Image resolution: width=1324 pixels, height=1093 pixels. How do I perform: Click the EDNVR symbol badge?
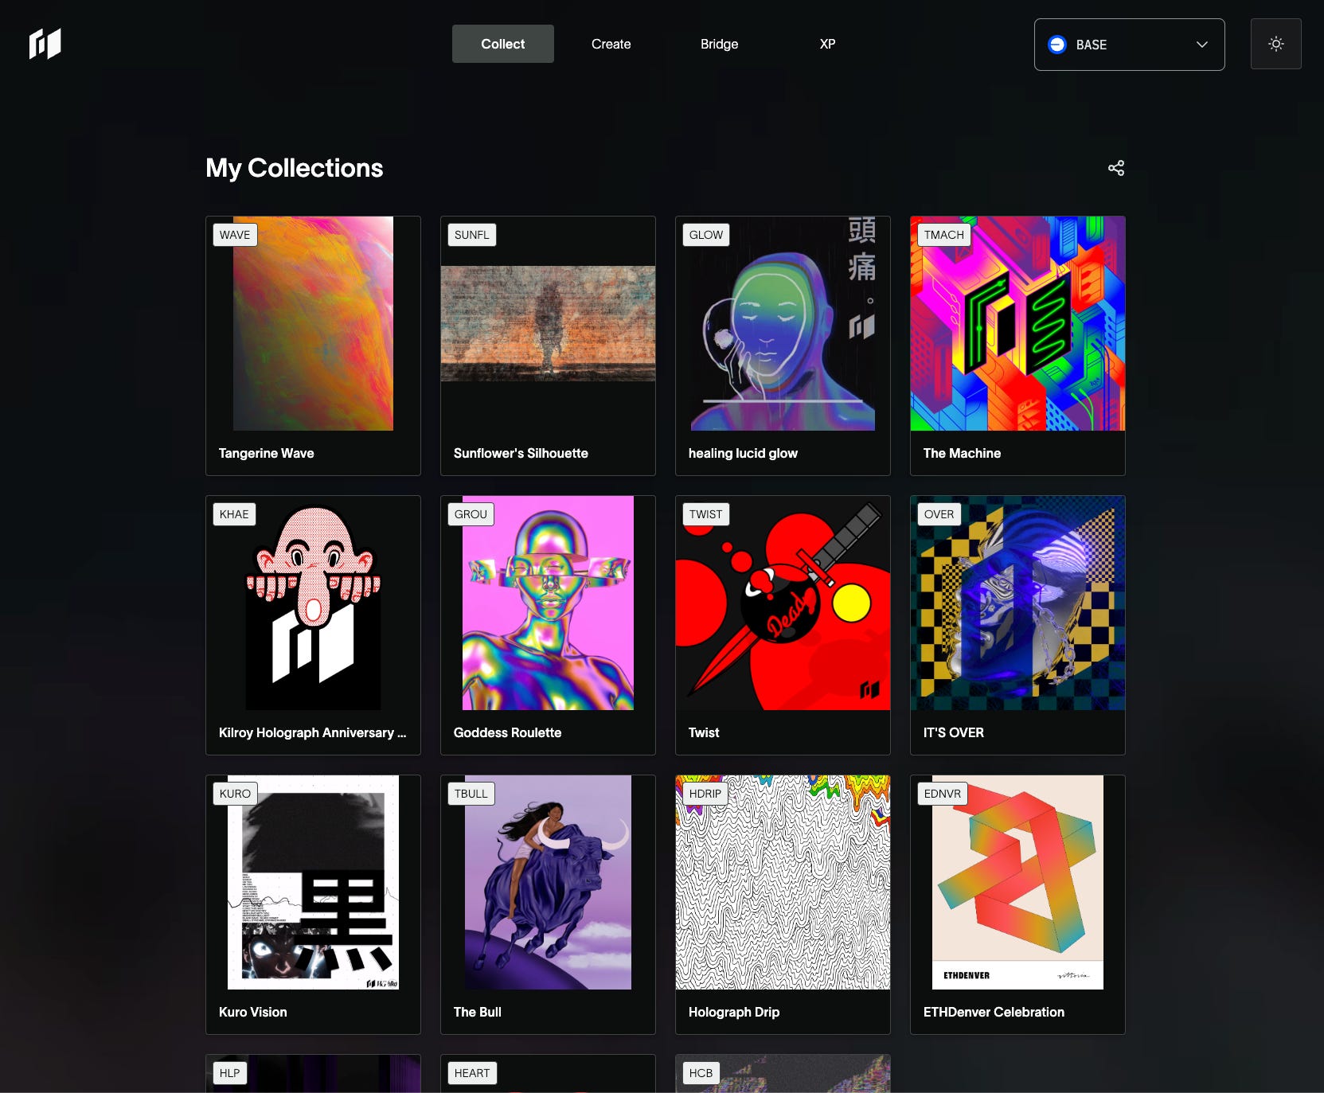[x=942, y=794]
